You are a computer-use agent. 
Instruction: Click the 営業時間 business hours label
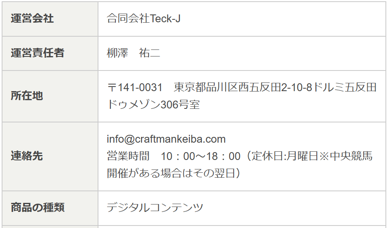(128, 156)
